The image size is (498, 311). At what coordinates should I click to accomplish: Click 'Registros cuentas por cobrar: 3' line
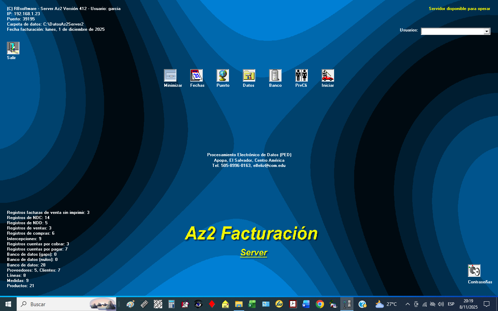pos(38,244)
